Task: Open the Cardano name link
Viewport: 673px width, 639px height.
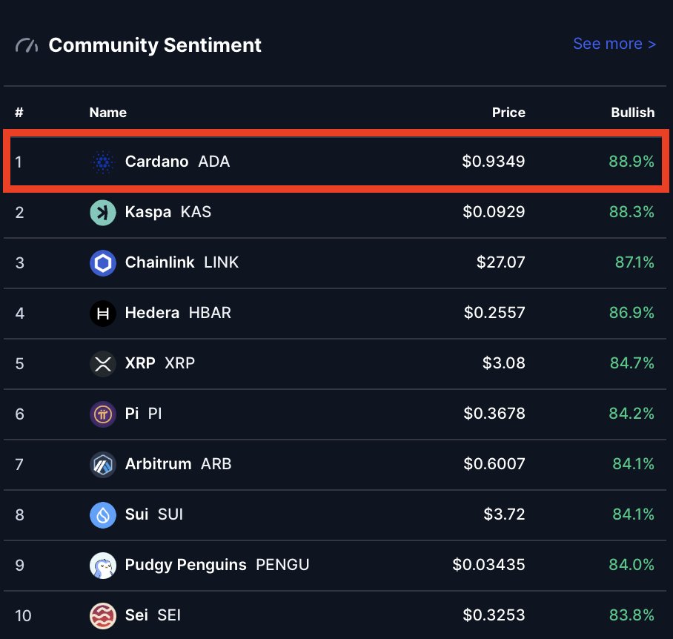Action: (x=156, y=162)
